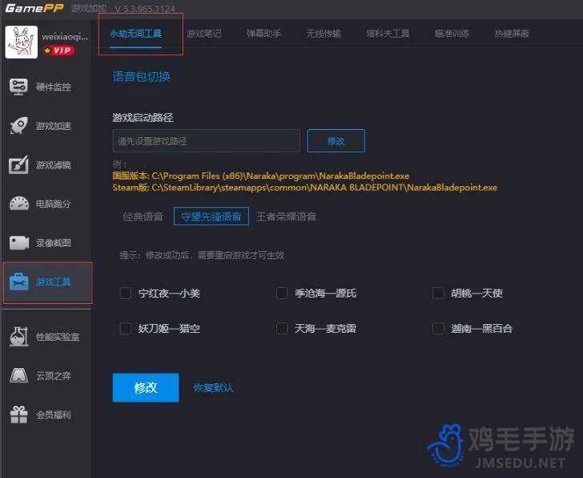
Task: Click the 游戏启动路径 label
Action: [143, 118]
